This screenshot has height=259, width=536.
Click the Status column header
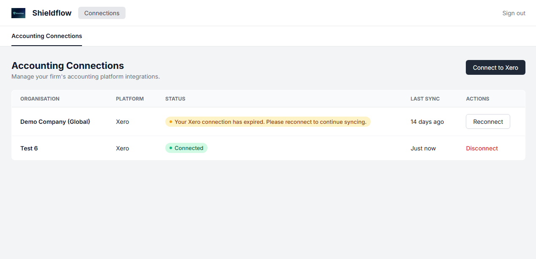click(x=175, y=99)
